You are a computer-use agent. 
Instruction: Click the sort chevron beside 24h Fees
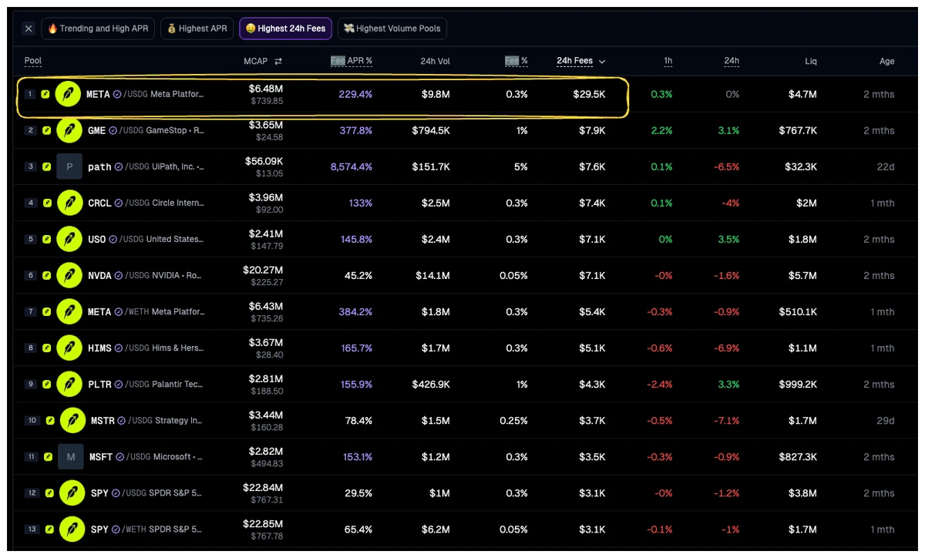tap(602, 62)
